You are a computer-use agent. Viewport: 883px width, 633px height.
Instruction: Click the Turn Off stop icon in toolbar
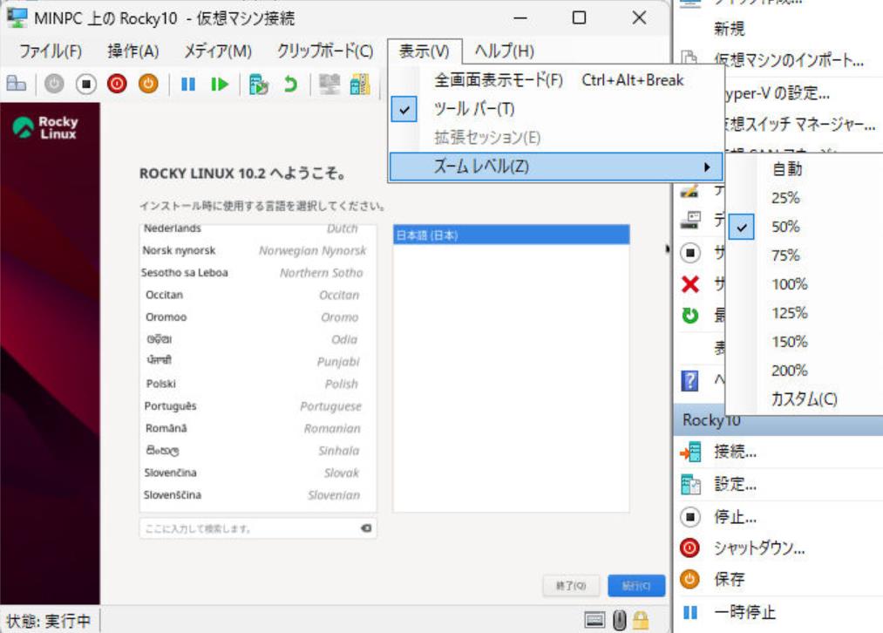pos(85,85)
